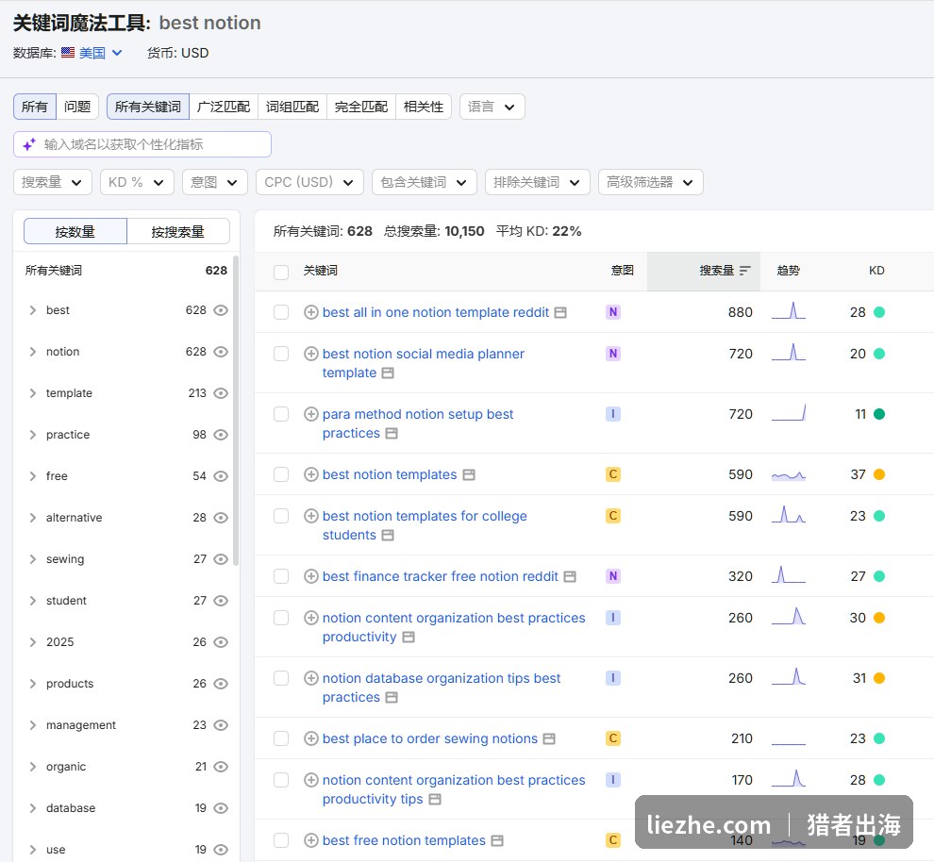Check the box for 'best finance tracker free notion reddit'
The height and width of the screenshot is (862, 934).
(281, 576)
